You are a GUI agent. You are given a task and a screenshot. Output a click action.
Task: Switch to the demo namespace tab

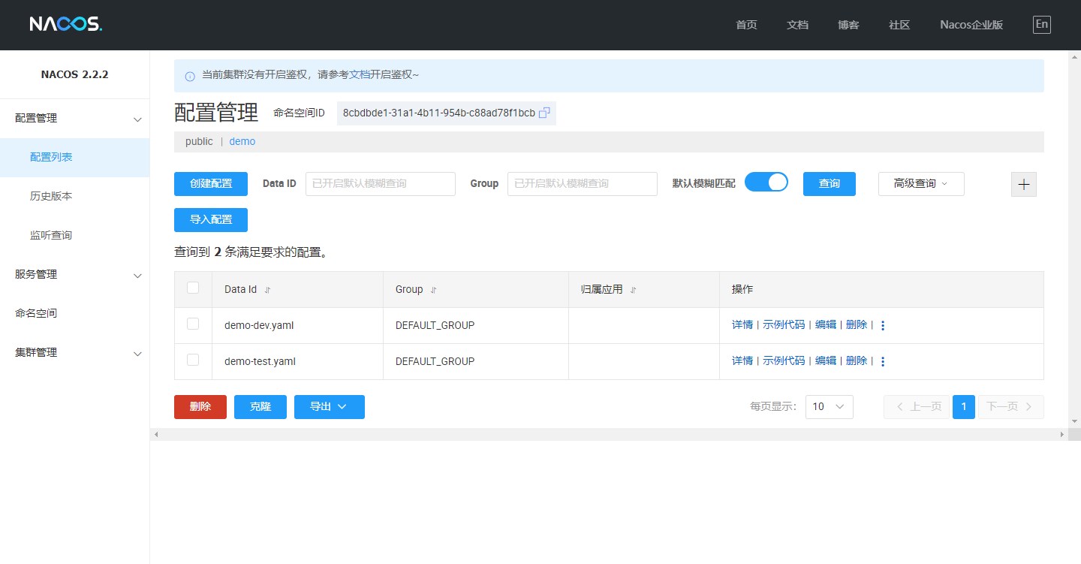242,141
